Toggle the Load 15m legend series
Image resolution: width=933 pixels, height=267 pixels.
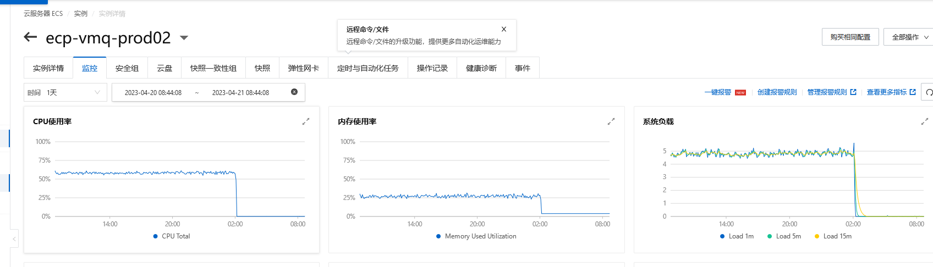point(833,236)
